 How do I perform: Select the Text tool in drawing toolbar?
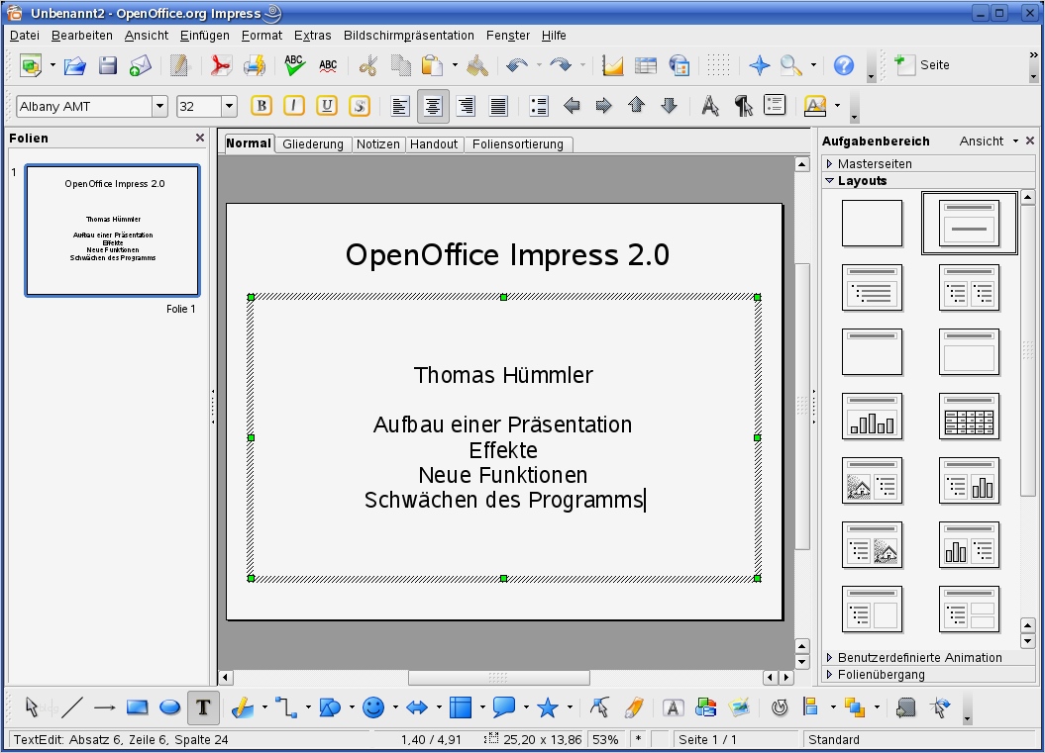coord(203,706)
